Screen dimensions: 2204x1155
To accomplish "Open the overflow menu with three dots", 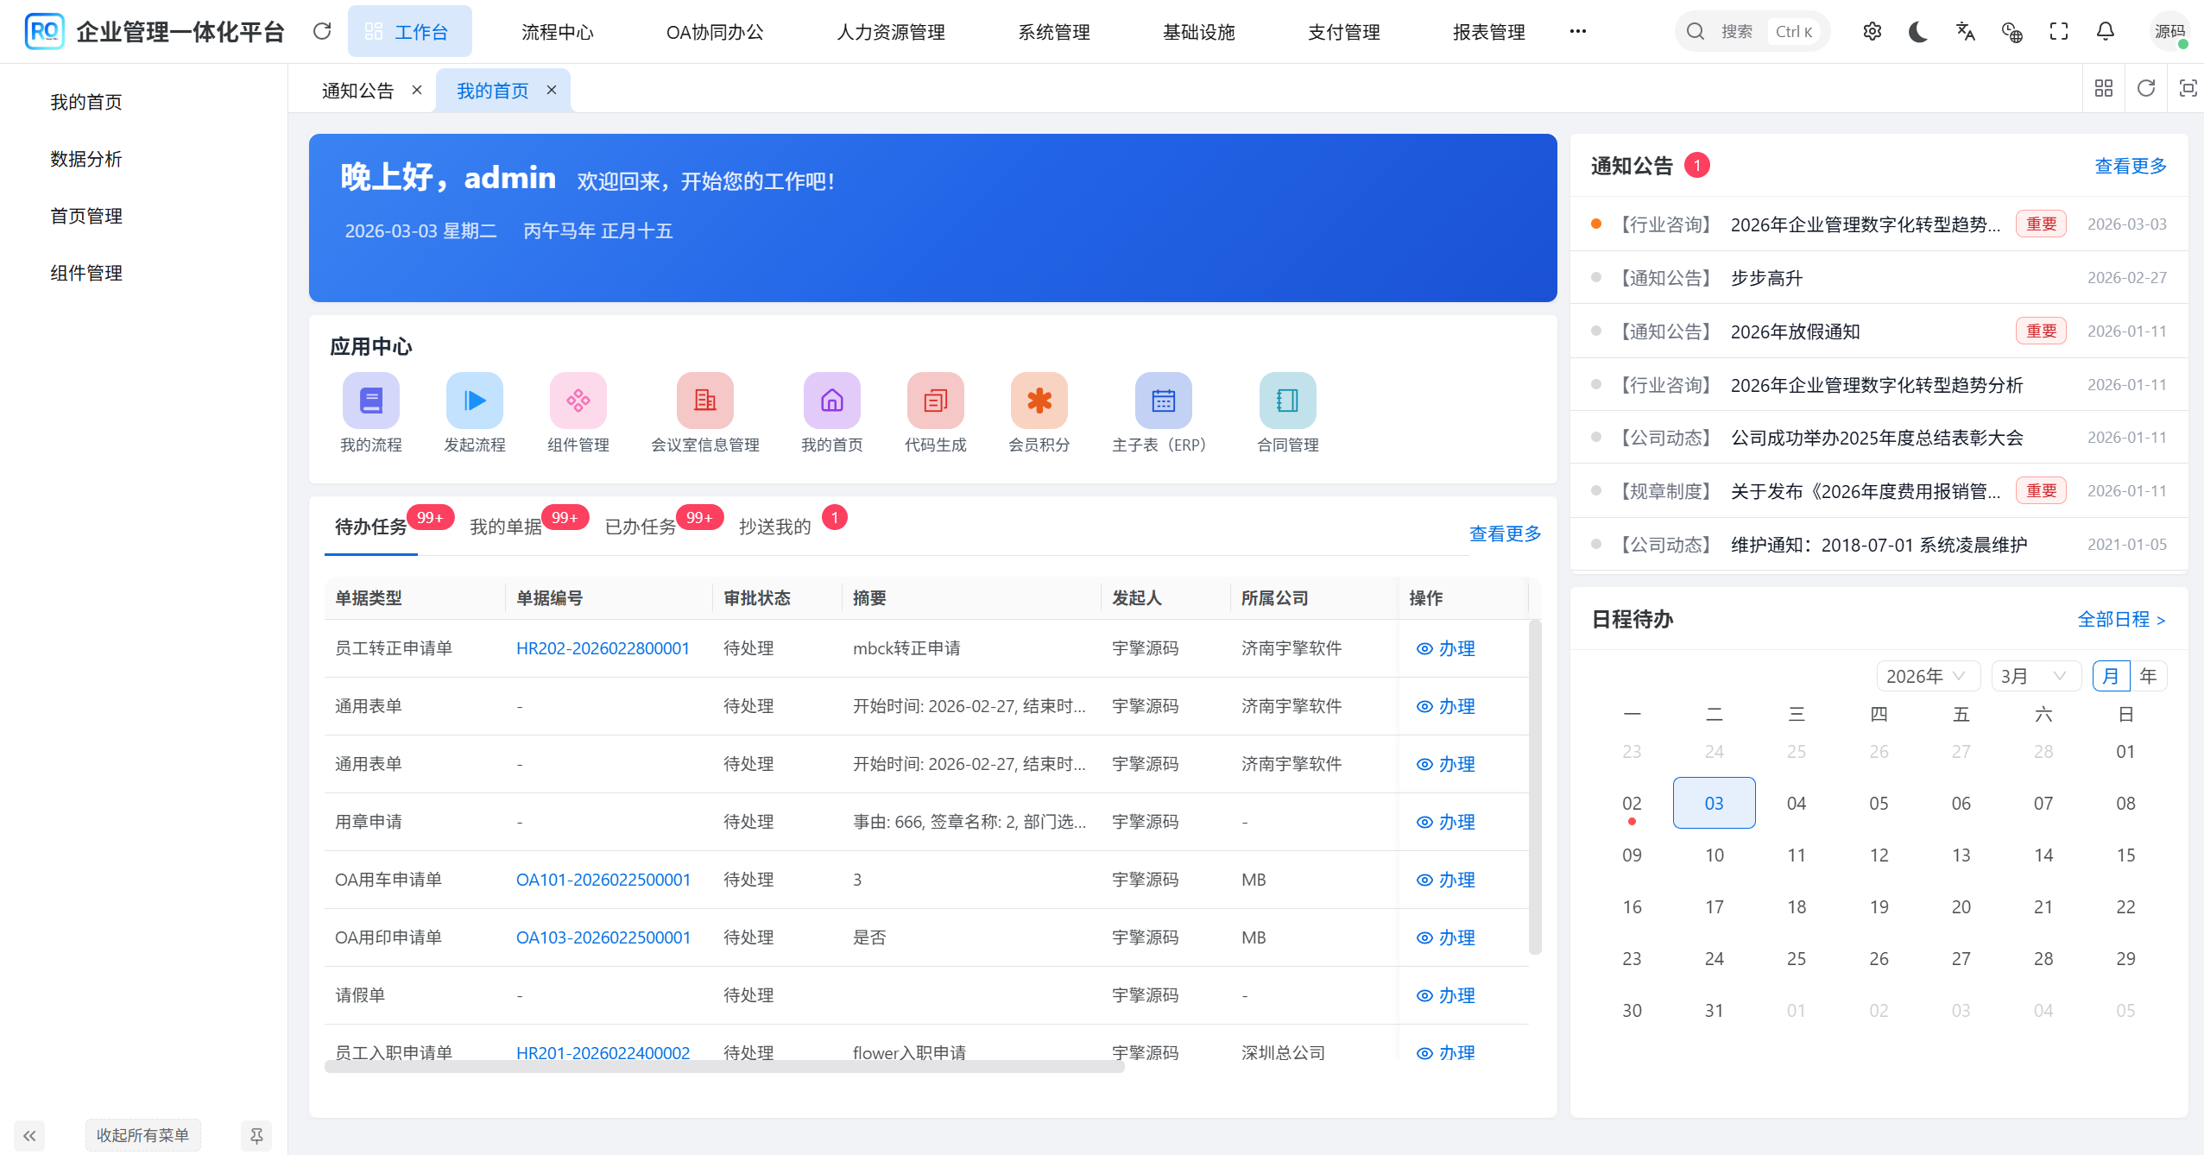I will 1578,31.
